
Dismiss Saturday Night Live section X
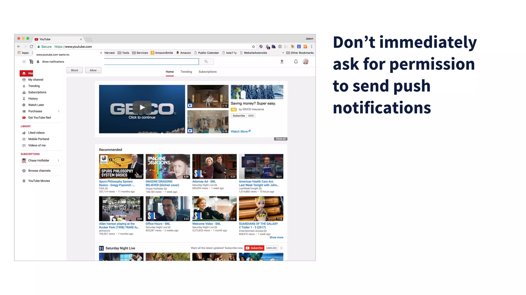[x=281, y=248]
